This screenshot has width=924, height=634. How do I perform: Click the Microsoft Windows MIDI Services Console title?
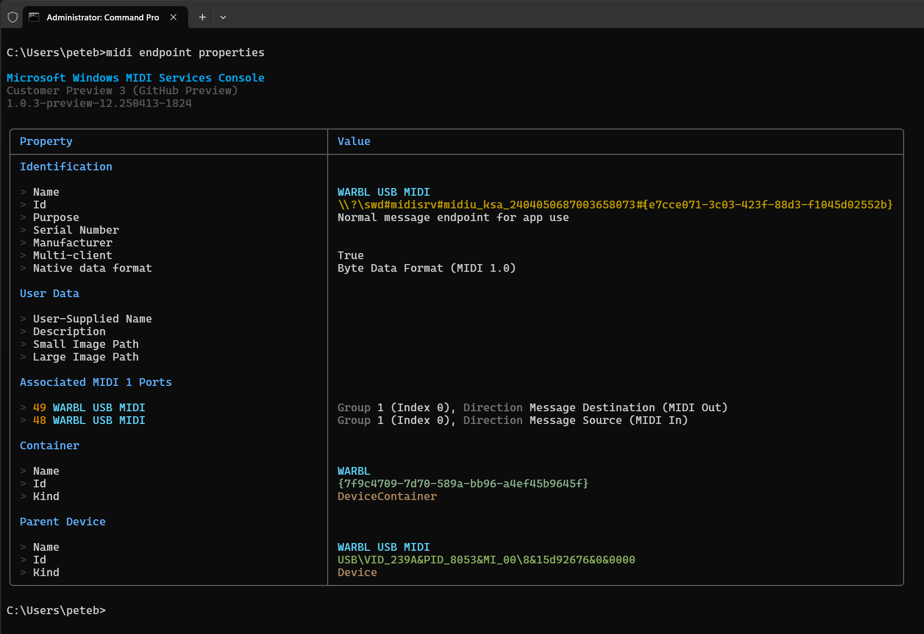[x=135, y=78]
